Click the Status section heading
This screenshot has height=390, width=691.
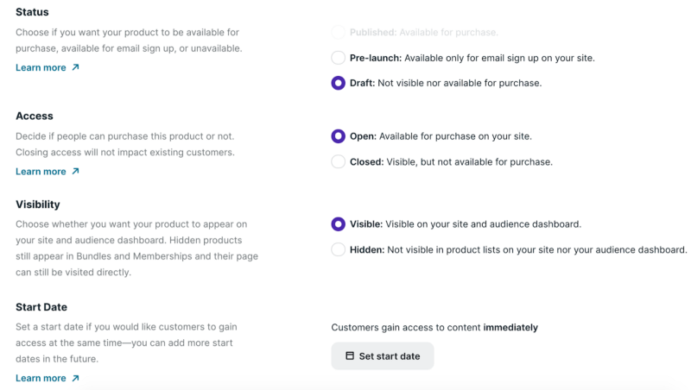click(32, 12)
